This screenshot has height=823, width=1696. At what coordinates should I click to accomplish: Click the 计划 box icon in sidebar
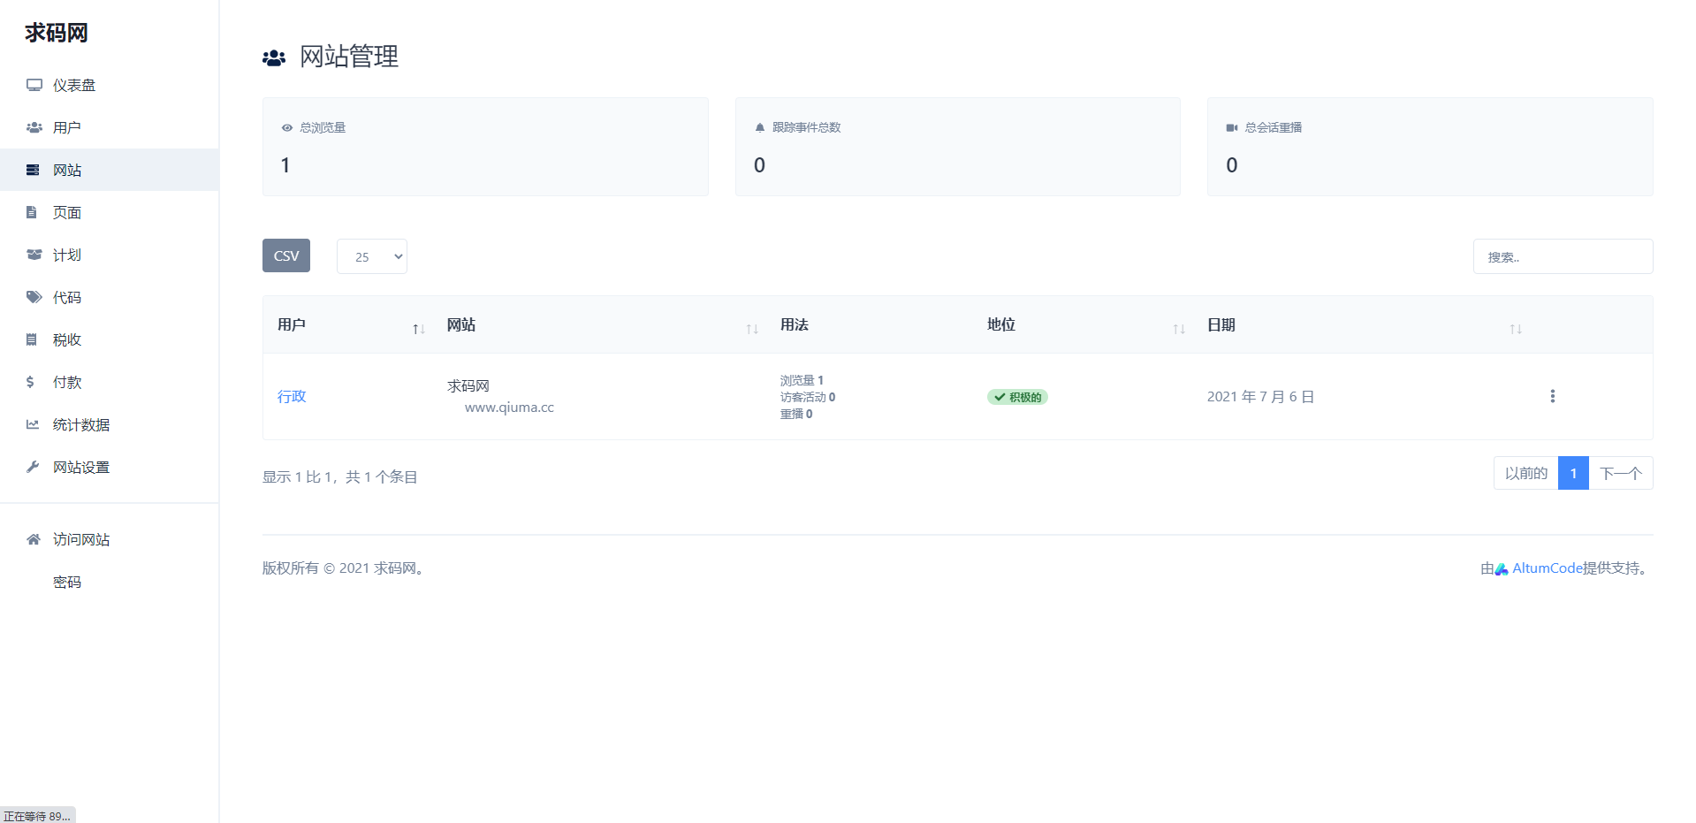[x=34, y=255]
